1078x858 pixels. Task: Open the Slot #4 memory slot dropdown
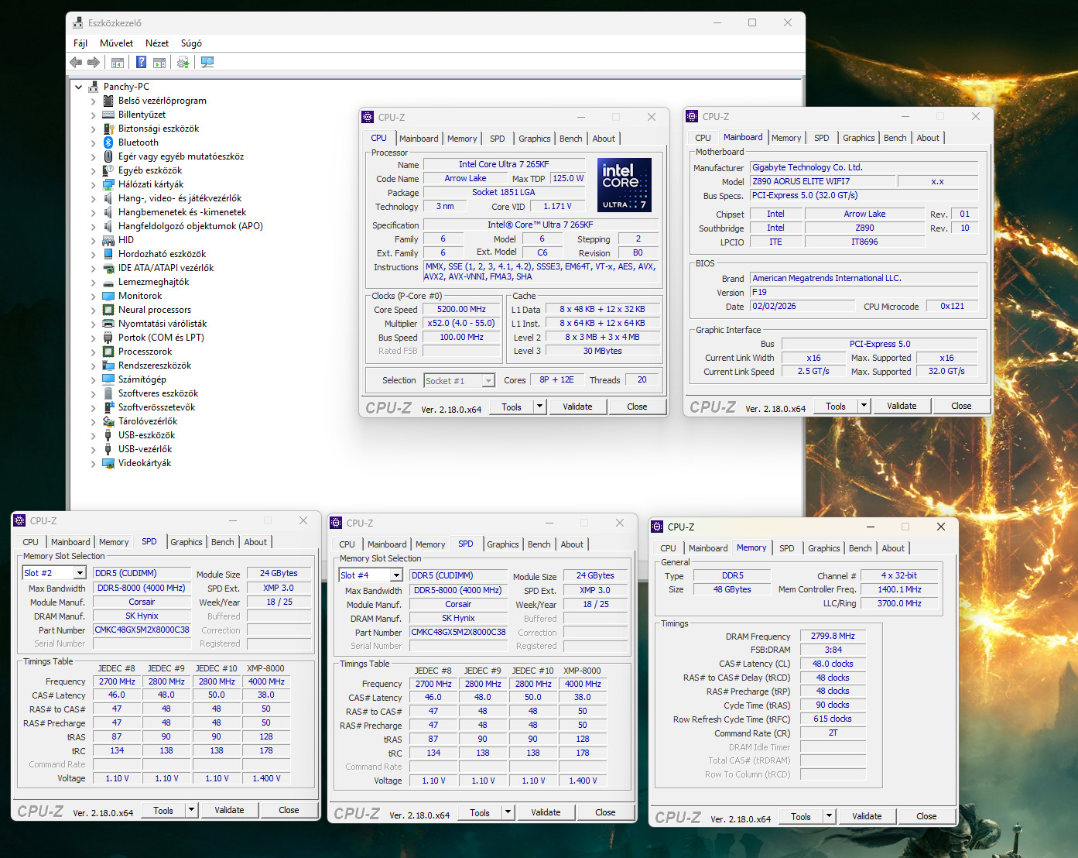tap(396, 575)
